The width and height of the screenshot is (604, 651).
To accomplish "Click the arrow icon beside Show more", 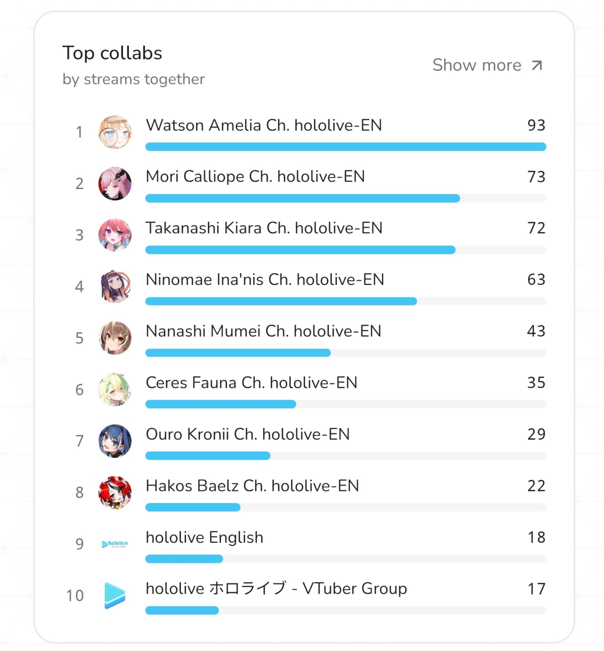I will tap(537, 65).
